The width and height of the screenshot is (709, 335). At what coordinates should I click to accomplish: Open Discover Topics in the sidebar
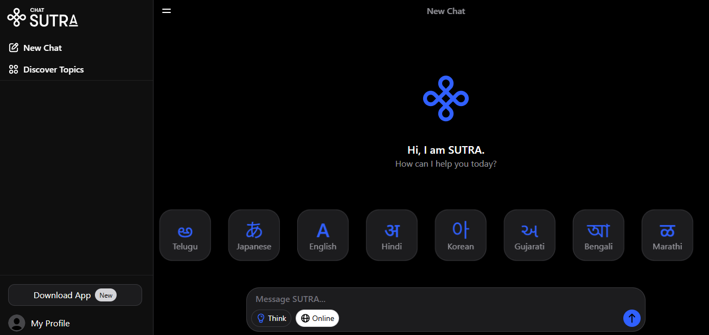point(47,69)
